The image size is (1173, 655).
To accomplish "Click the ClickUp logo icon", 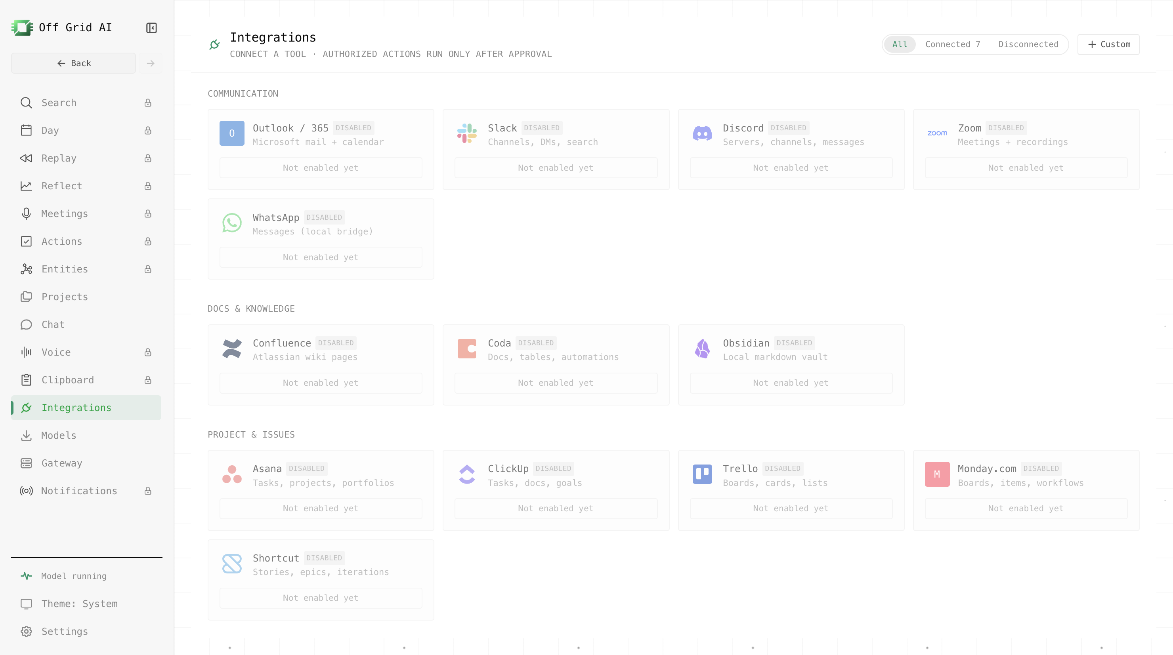I will point(467,474).
